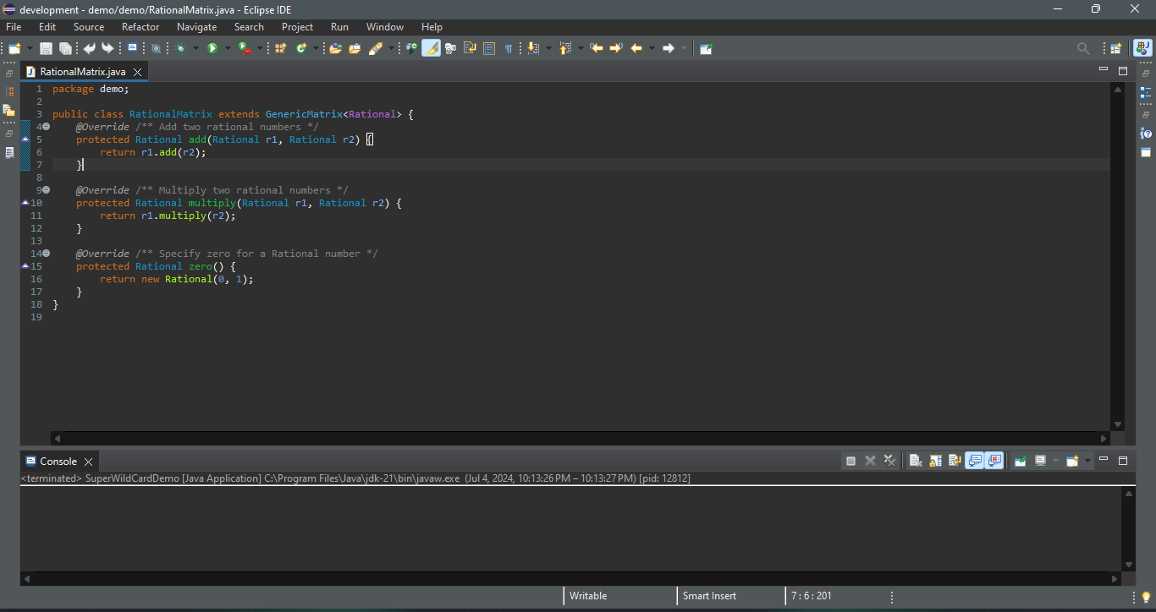1156x612 pixels.
Task: Clear the Console output
Action: 916,461
